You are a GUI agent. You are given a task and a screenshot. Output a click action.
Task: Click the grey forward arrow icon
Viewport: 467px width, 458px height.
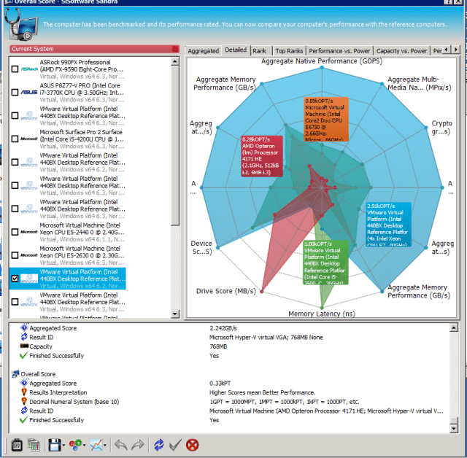coord(138,445)
